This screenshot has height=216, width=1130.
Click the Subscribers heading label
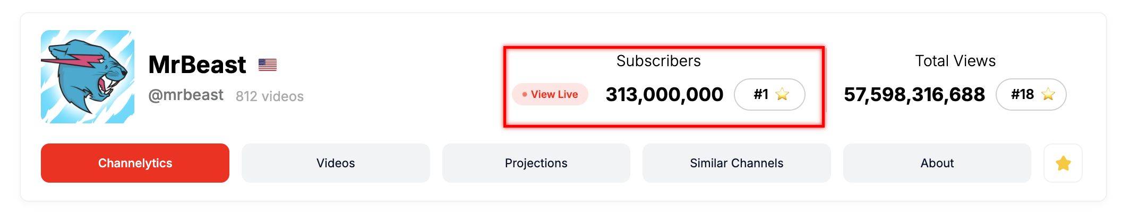tap(658, 61)
